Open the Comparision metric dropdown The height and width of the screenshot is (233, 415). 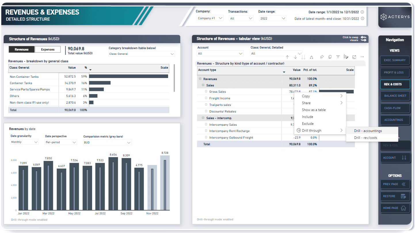point(107,142)
